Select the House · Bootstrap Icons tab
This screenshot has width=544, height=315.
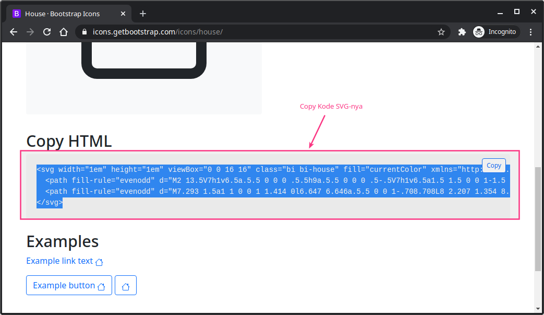pos(63,14)
